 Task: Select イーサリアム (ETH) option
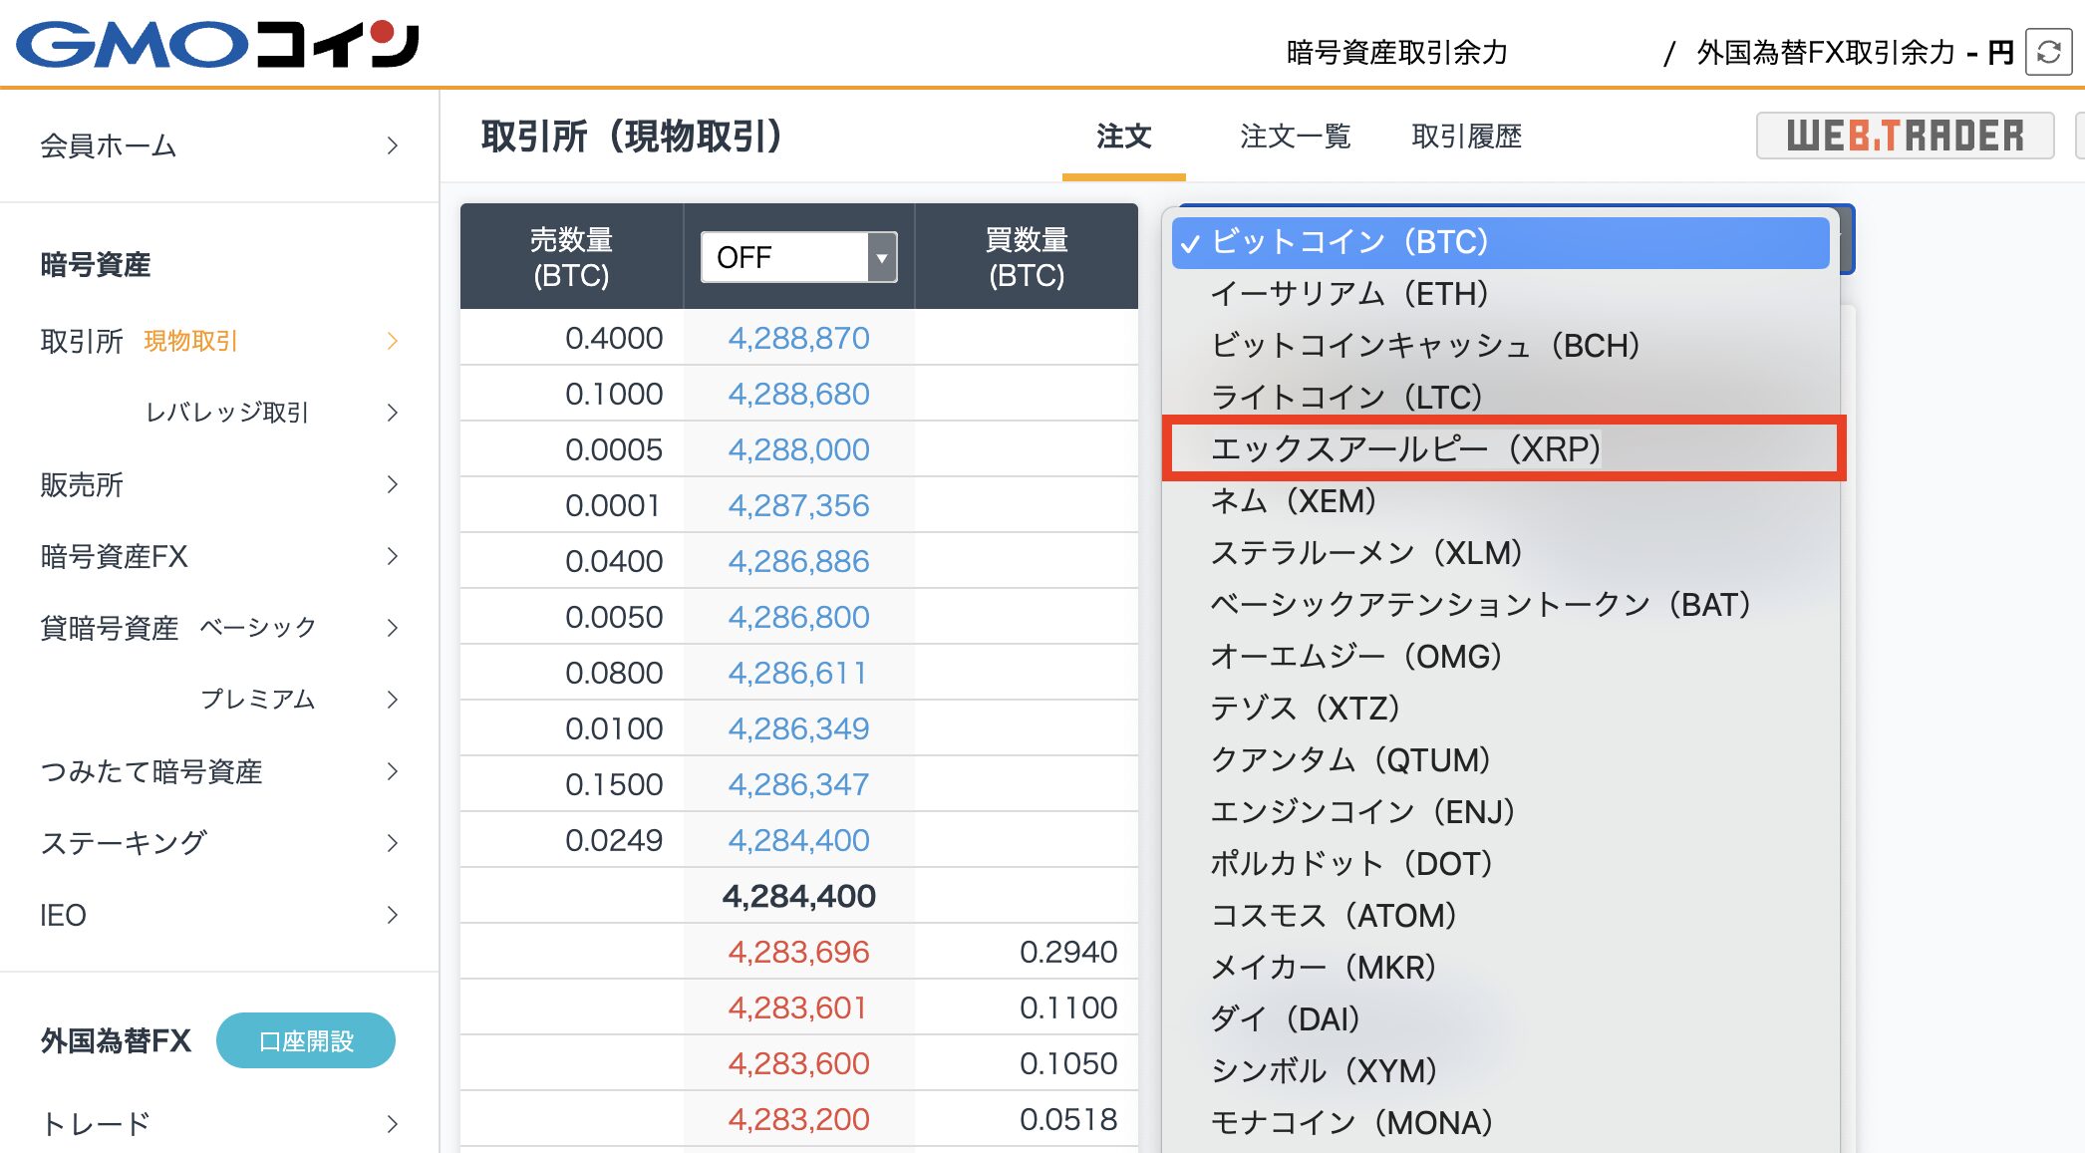tap(1501, 294)
